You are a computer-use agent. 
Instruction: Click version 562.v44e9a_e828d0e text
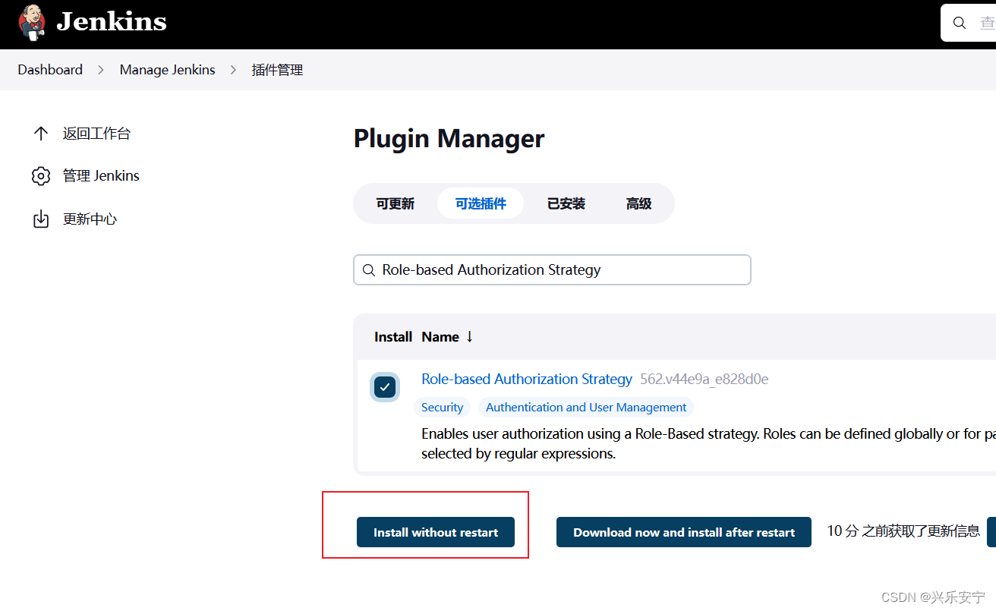point(704,379)
